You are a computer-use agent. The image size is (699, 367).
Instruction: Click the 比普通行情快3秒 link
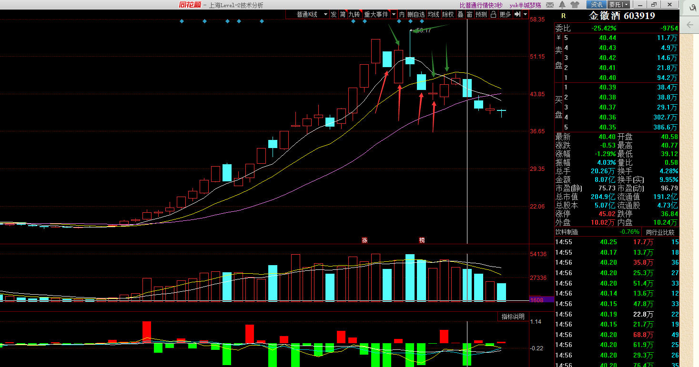point(481,5)
